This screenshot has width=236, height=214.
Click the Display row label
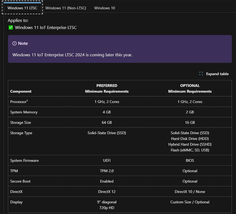click(x=16, y=202)
